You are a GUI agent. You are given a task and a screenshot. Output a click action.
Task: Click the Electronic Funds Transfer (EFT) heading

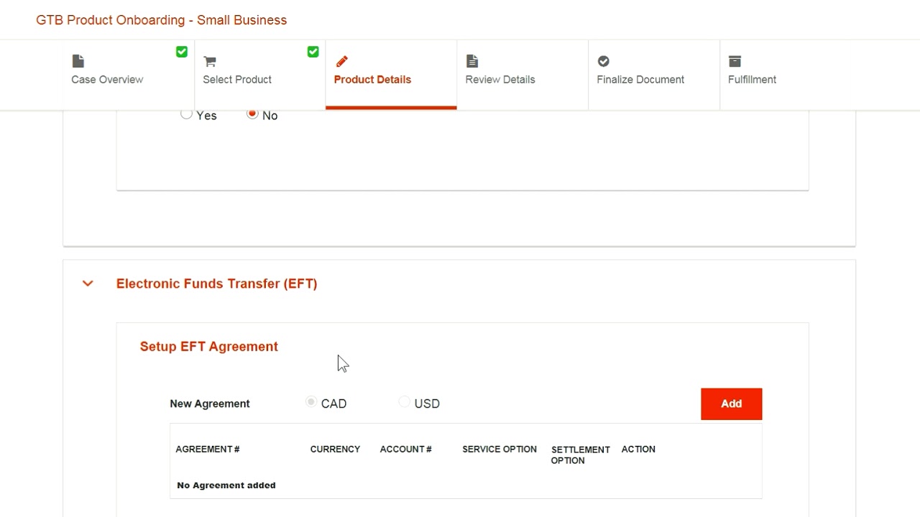pyautogui.click(x=216, y=284)
